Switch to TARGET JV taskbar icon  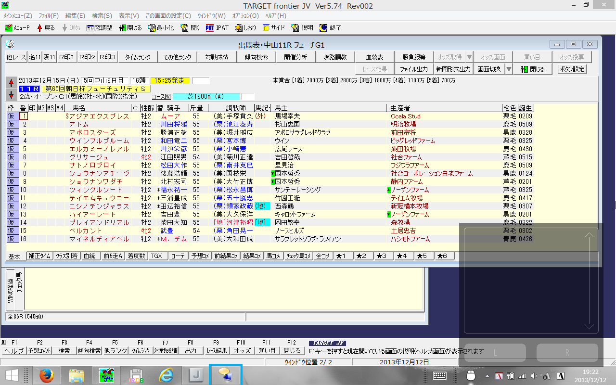coord(106,375)
